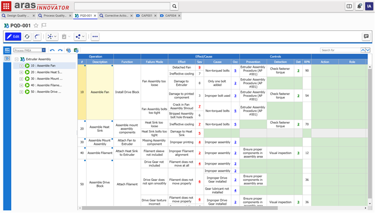This screenshot has width=375, height=213.
Task: Close the CAP004 tab
Action: [179, 16]
